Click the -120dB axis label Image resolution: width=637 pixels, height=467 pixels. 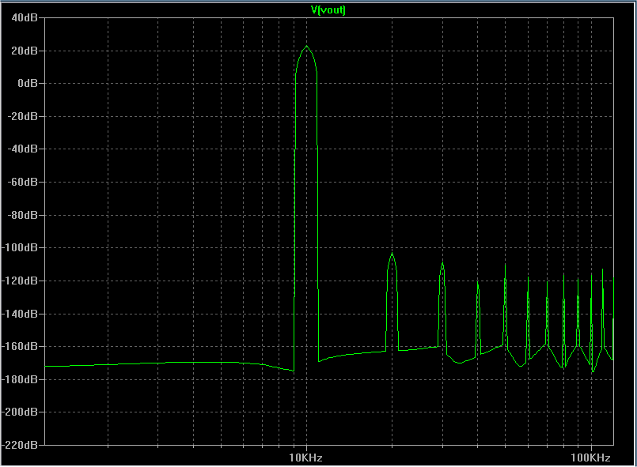pyautogui.click(x=20, y=281)
